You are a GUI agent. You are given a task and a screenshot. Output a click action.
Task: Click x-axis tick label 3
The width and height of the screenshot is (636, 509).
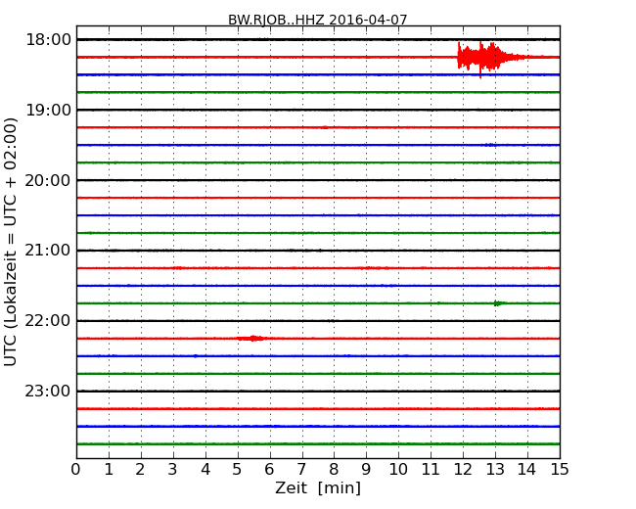pos(173,470)
